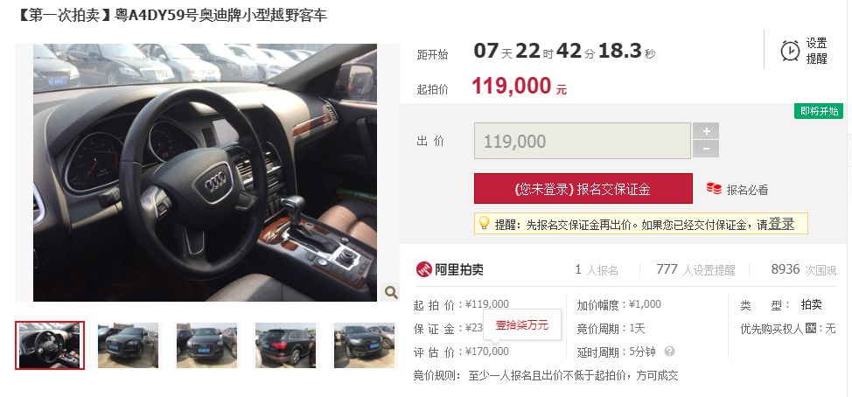The image size is (852, 397).
Task: Click the bid price input field
Action: [582, 141]
